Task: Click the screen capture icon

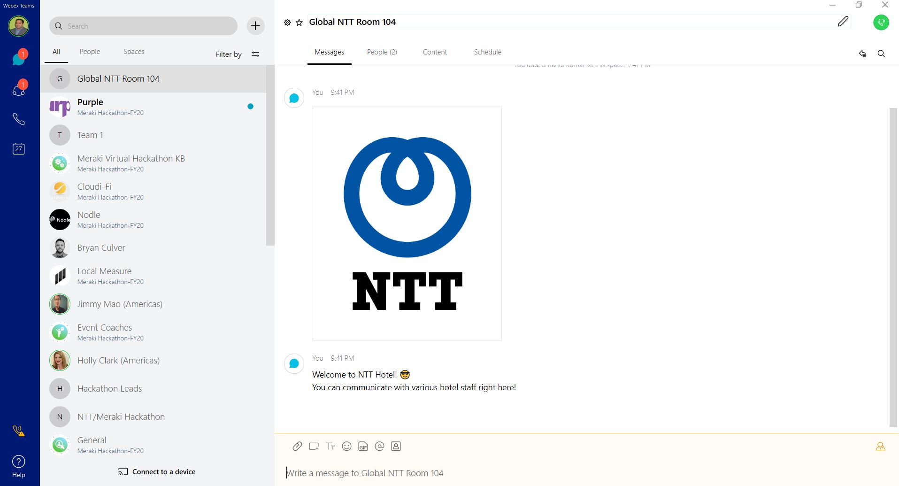Action: coord(314,447)
